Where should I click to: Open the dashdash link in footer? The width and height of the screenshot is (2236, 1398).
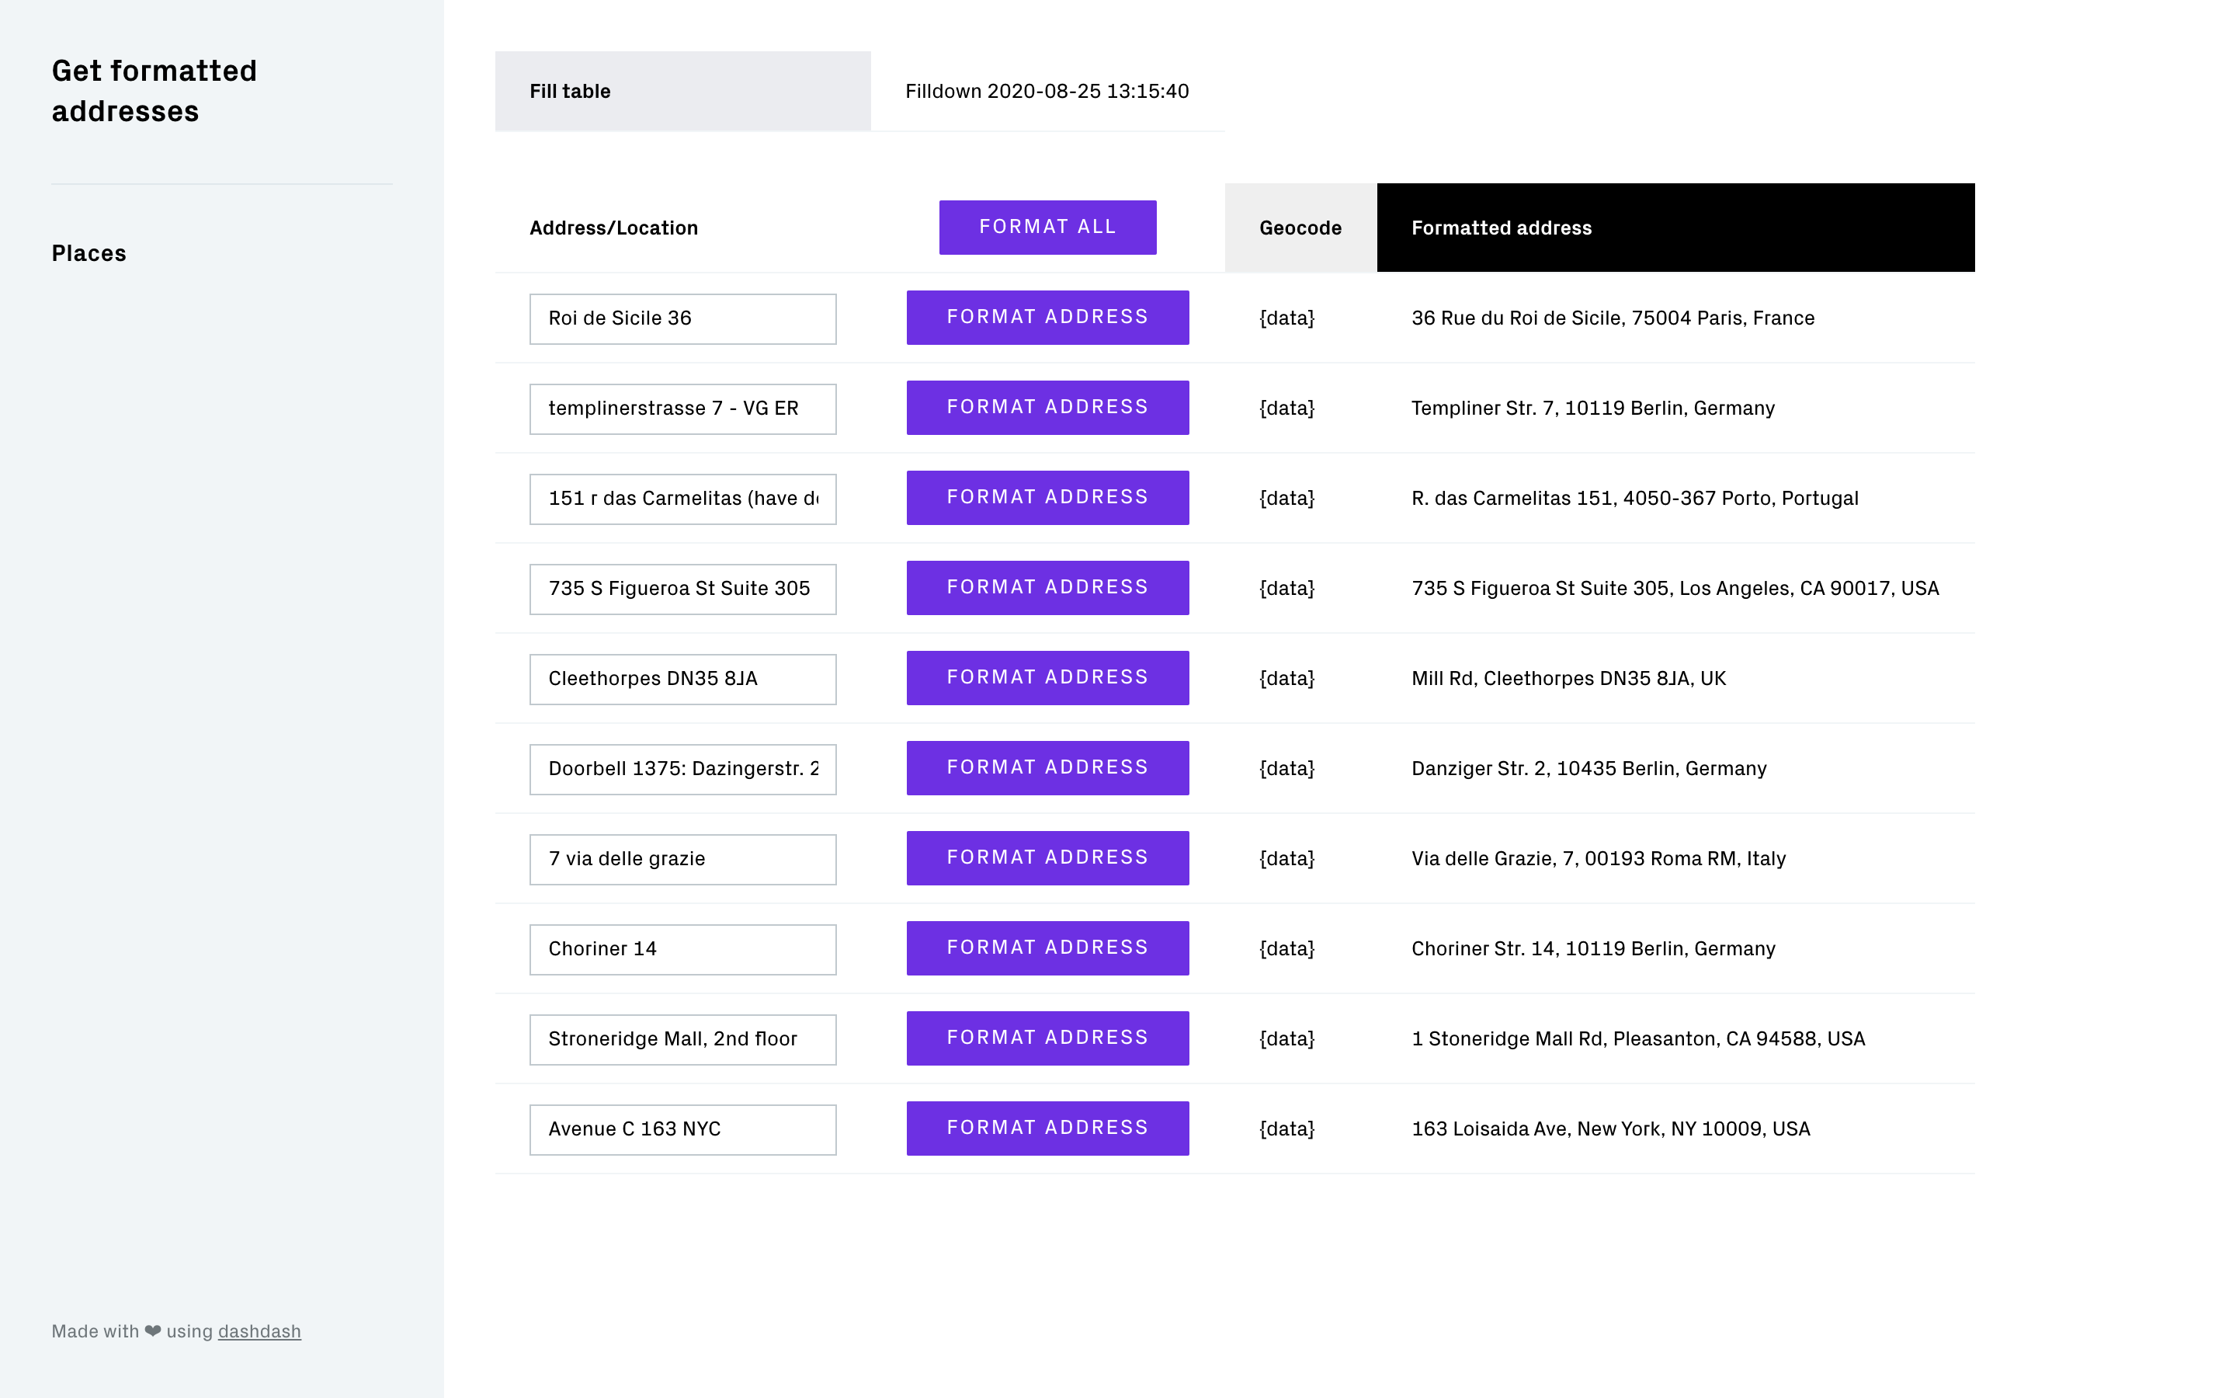coord(259,1331)
